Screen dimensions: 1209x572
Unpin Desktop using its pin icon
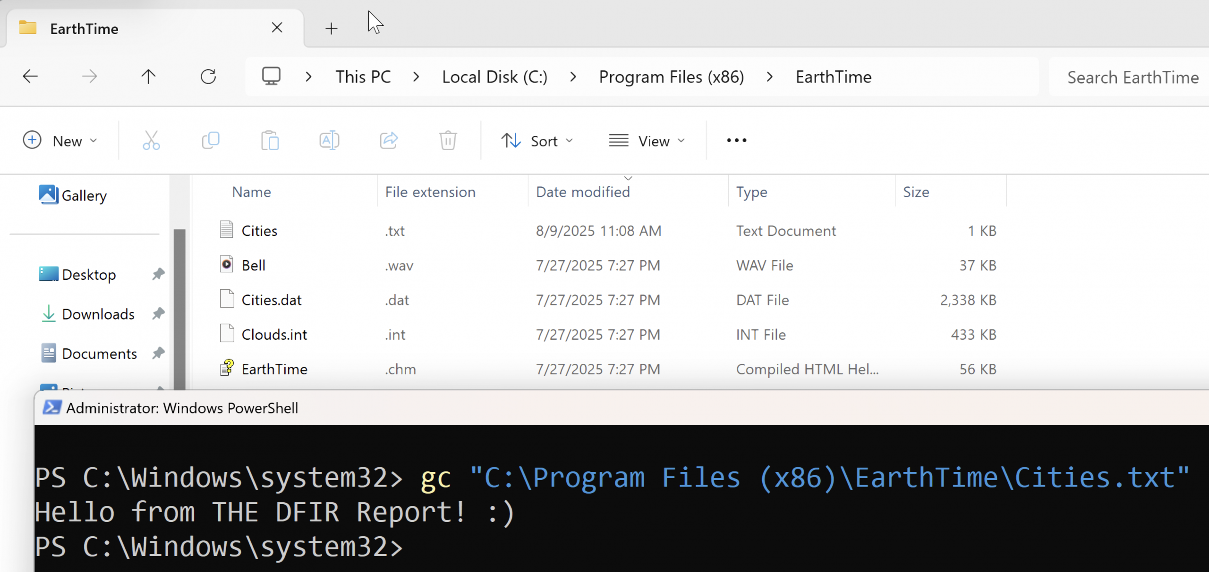coord(158,274)
